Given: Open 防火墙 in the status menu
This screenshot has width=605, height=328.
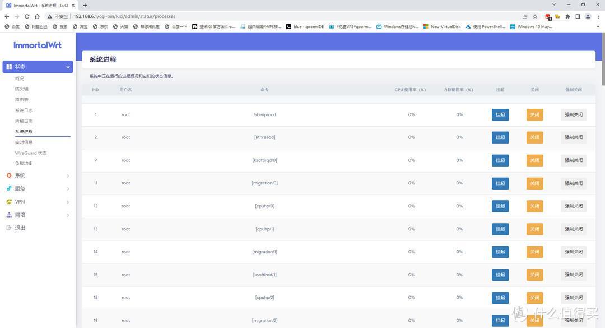Looking at the screenshot, I should [x=22, y=89].
